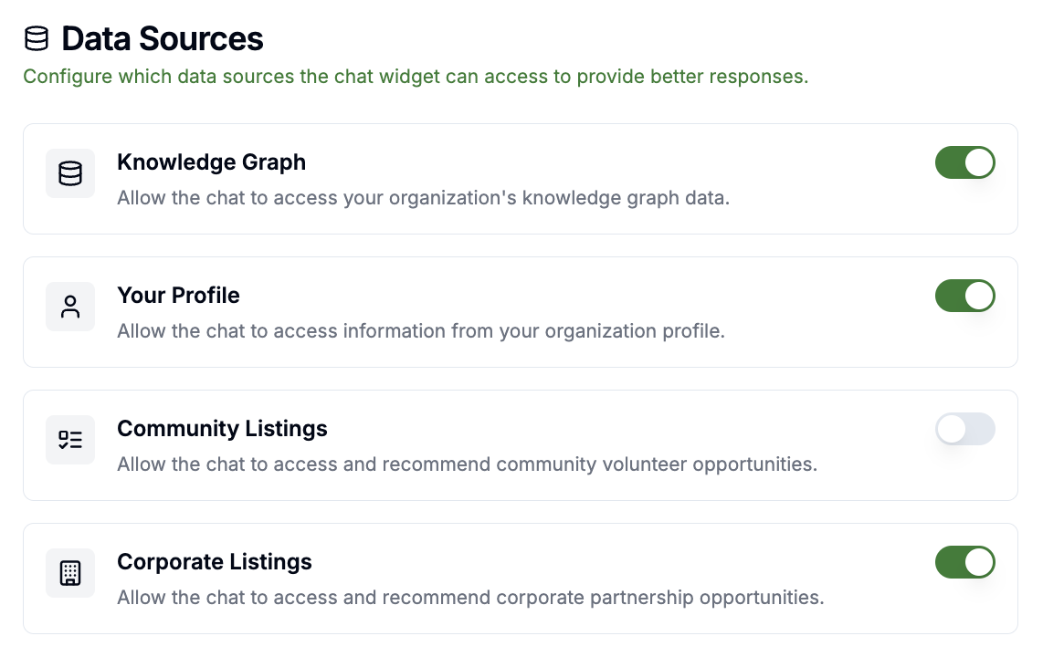Disable the Knowledge Graph toggle
1043x657 pixels.
click(x=964, y=162)
